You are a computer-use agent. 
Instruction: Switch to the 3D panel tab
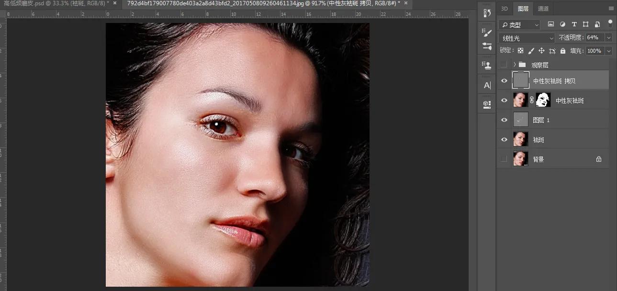click(x=505, y=9)
